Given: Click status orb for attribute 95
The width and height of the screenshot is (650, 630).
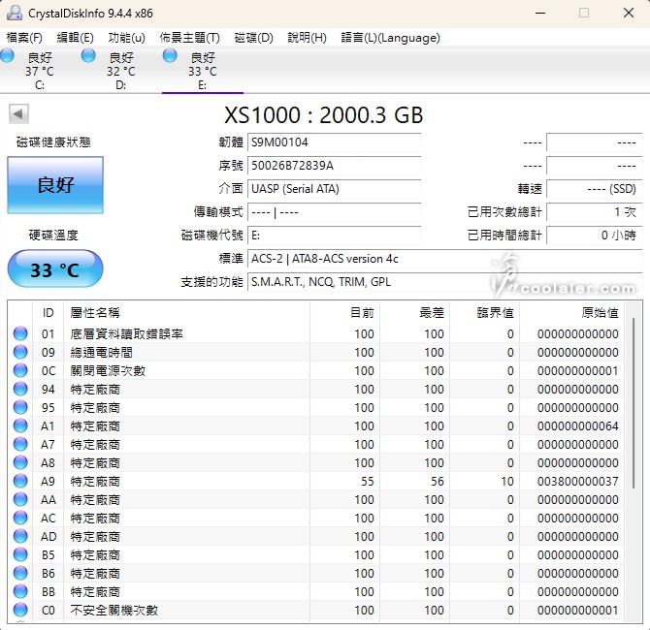Looking at the screenshot, I should 20,407.
